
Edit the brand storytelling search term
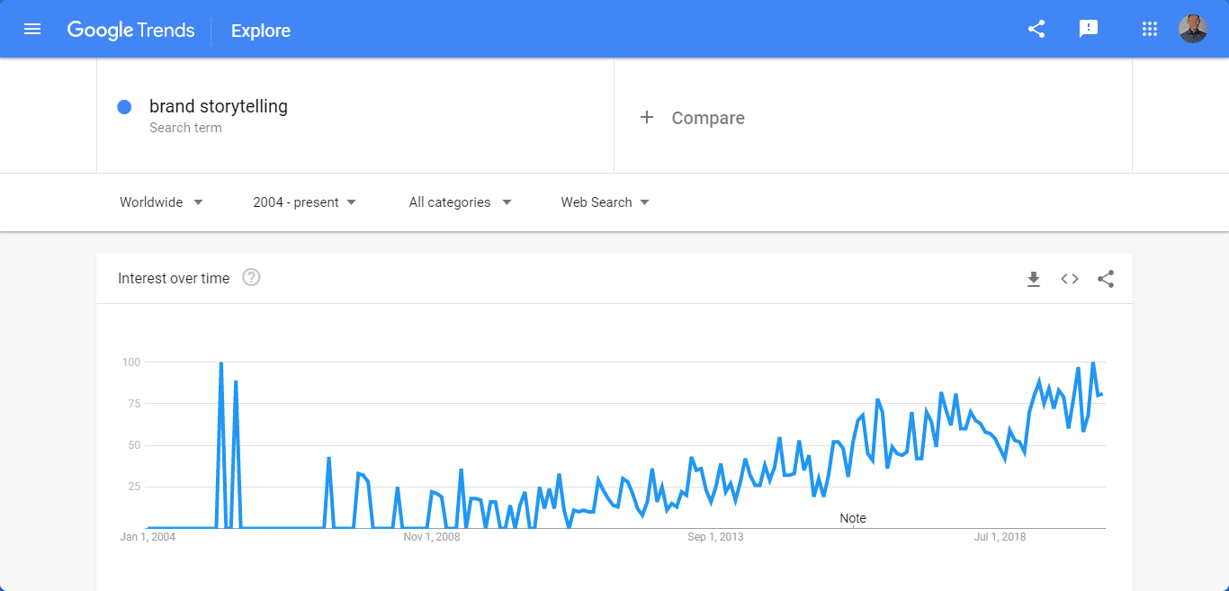[x=219, y=106]
